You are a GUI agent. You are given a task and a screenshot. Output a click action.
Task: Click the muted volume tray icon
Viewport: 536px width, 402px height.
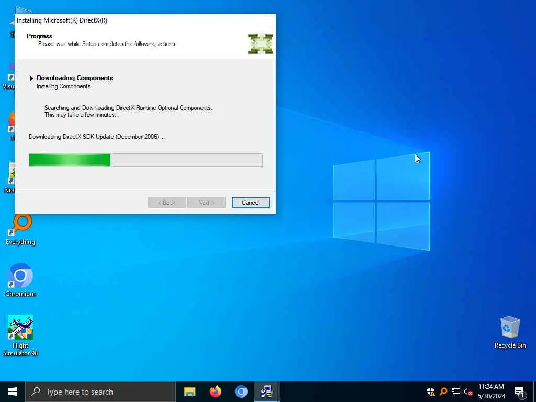pyautogui.click(x=468, y=392)
